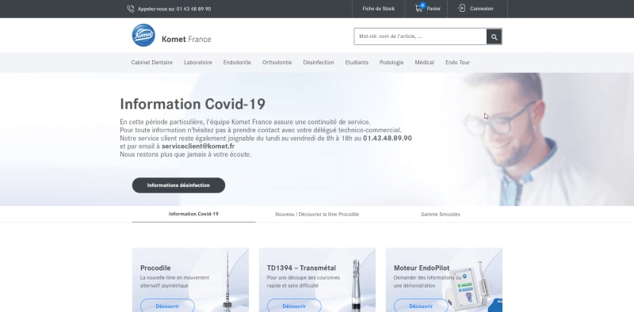Screen dimensions: 634x312
Task: Click the Procodile card title
Action: point(155,268)
